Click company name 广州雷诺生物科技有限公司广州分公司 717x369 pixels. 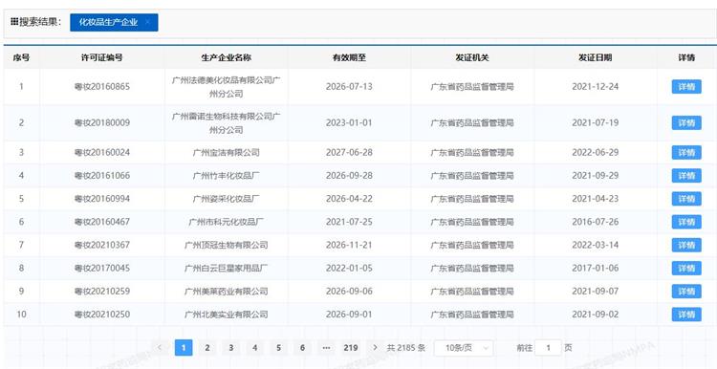click(x=227, y=123)
